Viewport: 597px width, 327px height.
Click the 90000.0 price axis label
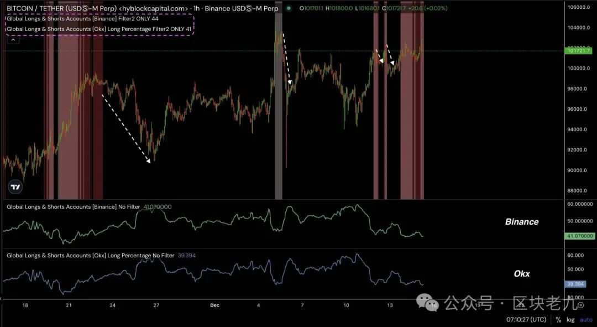tap(578, 170)
